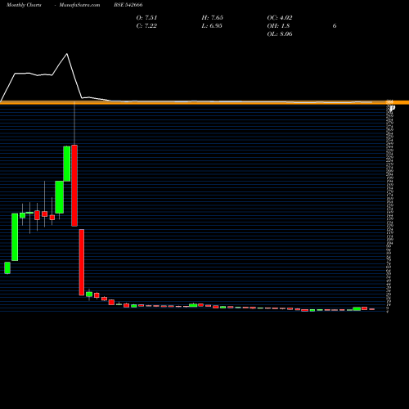Click the white line chart peak
Viewport: 409px width, 409px height.
click(67, 54)
